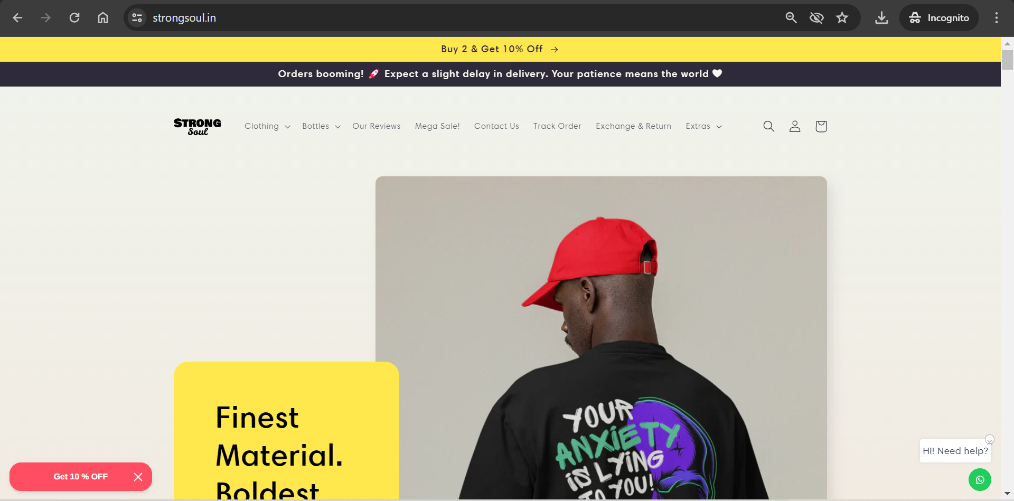Click the third-party cookies blocked eye icon

point(816,18)
